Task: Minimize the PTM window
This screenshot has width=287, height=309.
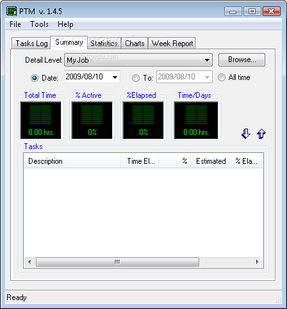Action: [x=233, y=12]
